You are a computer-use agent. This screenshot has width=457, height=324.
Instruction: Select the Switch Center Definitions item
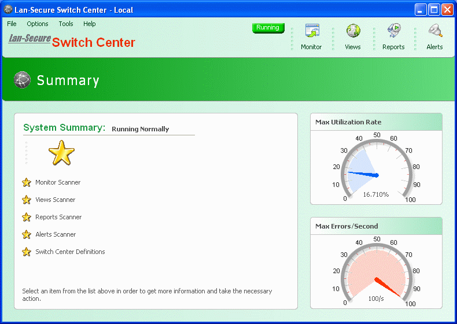[x=70, y=252]
